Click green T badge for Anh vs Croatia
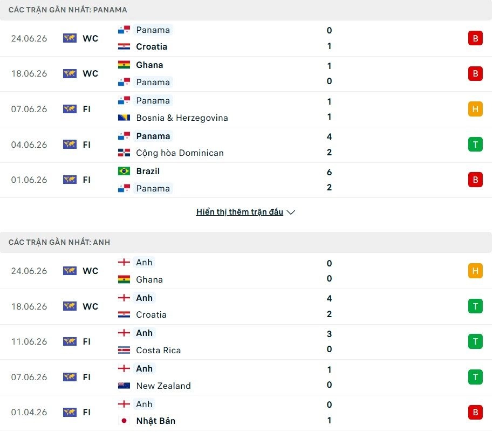Viewport: 500px width, 432px height. (x=475, y=306)
